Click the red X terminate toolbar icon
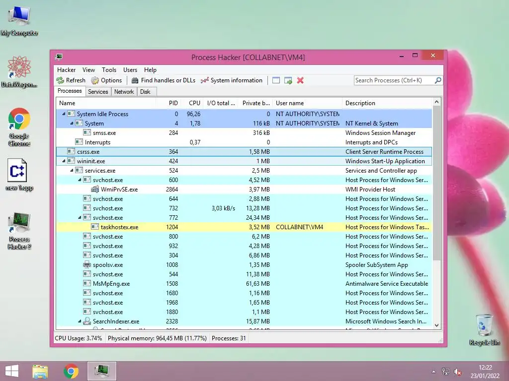 [300, 80]
